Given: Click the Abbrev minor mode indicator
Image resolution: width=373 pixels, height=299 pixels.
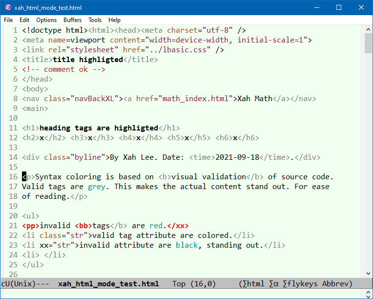Looking at the screenshot, I should coord(335,284).
